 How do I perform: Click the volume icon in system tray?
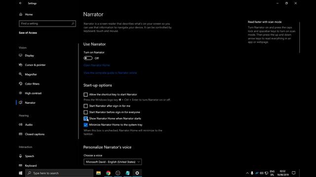(262, 173)
